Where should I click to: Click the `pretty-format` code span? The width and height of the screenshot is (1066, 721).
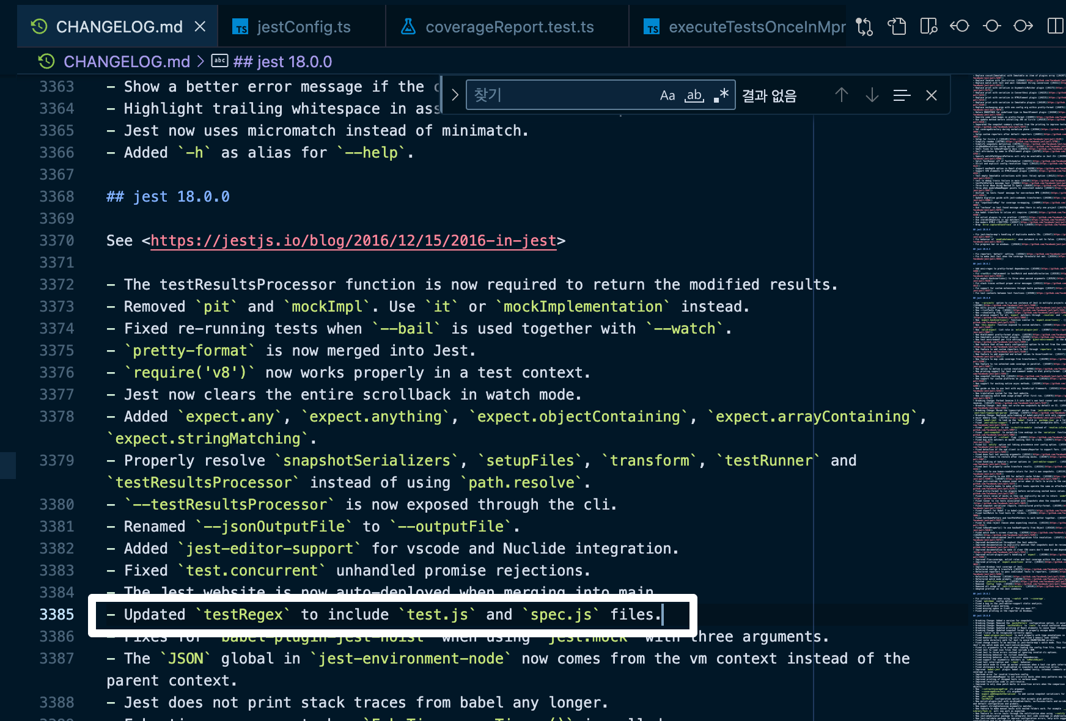(190, 351)
